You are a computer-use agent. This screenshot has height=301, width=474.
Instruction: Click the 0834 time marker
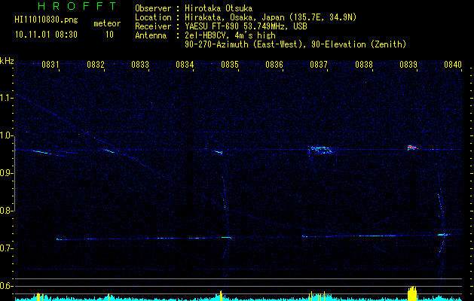pyautogui.click(x=185, y=65)
